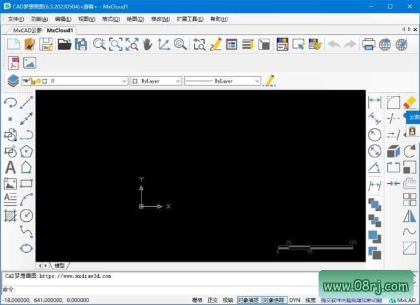
Task: Open the 视图(V) menu
Action: [x=87, y=19]
